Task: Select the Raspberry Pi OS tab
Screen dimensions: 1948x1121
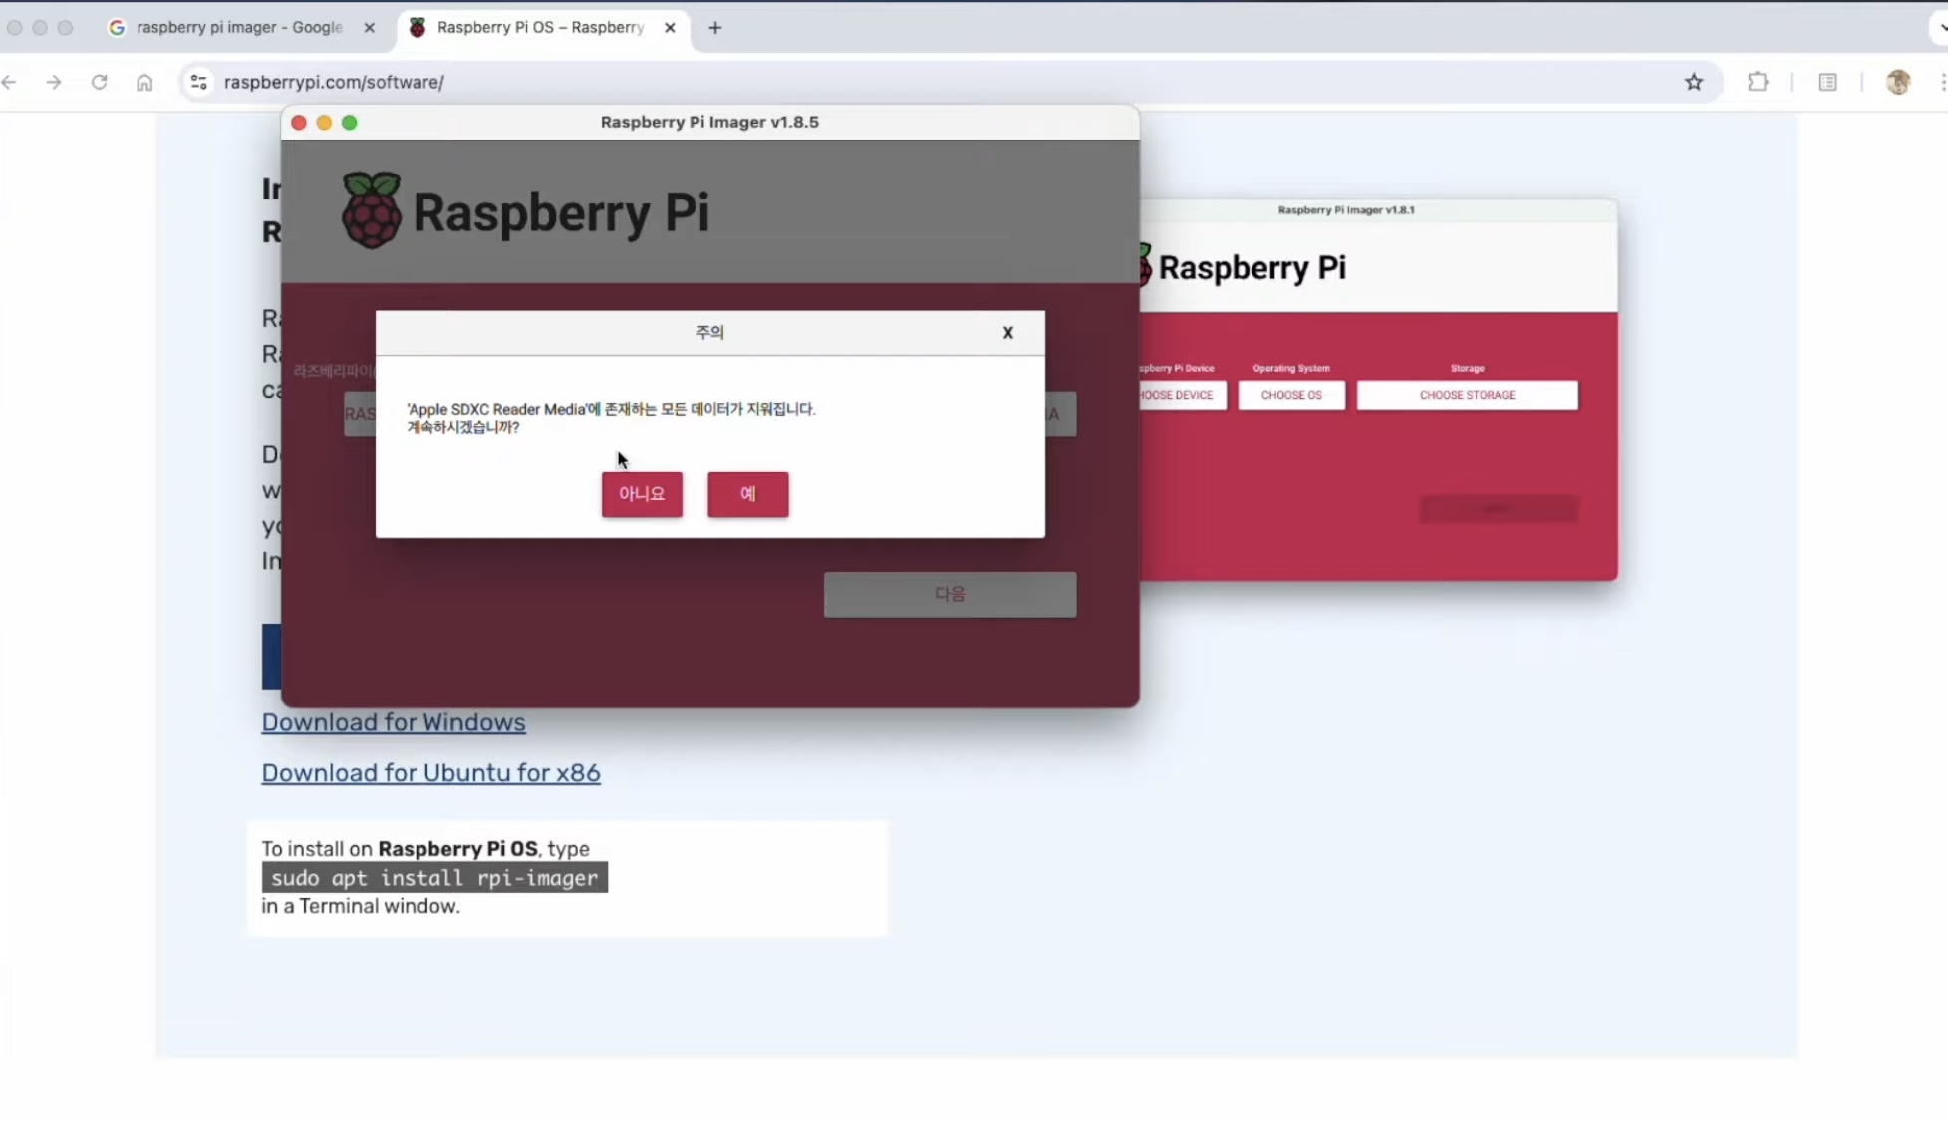Action: pos(540,28)
